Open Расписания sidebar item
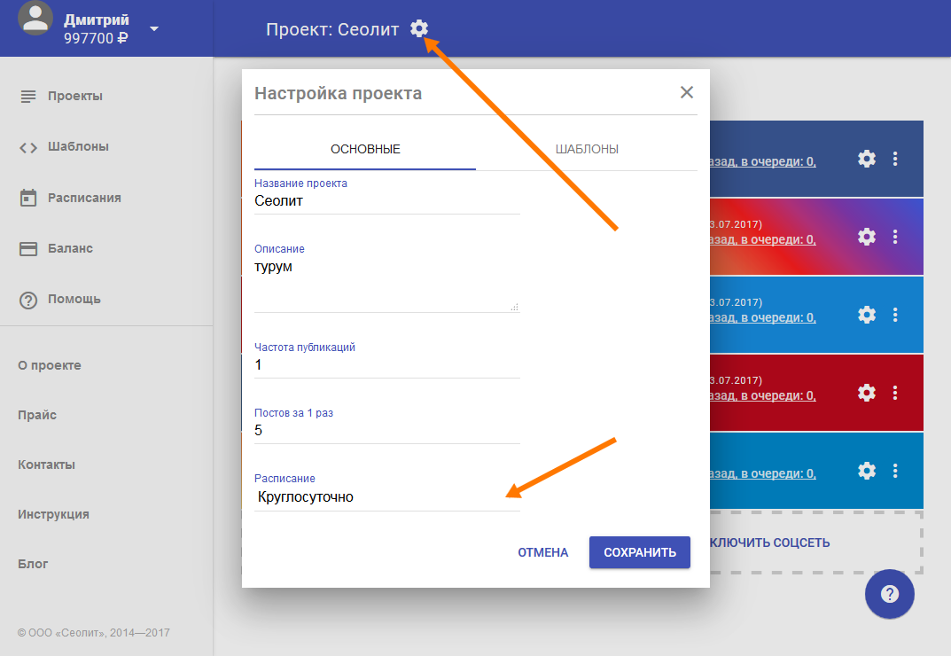Viewport: 951px width, 656px height. coord(84,198)
